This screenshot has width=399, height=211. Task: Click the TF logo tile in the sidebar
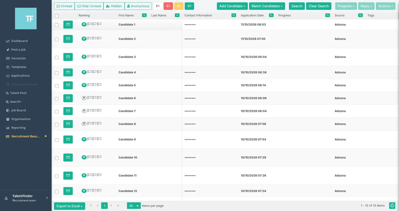coord(26,19)
